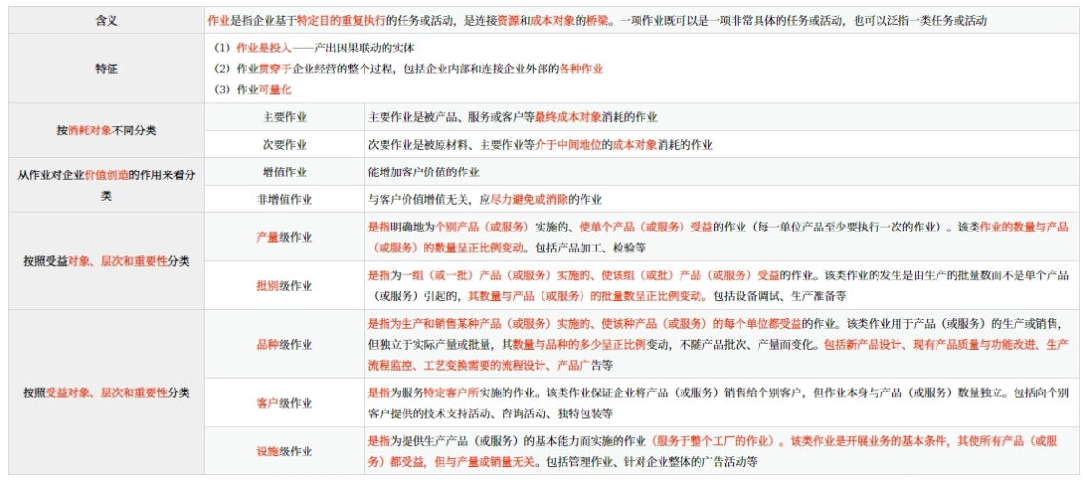
Task: Click the 设施级作业 label cell
Action: pyautogui.click(x=284, y=452)
